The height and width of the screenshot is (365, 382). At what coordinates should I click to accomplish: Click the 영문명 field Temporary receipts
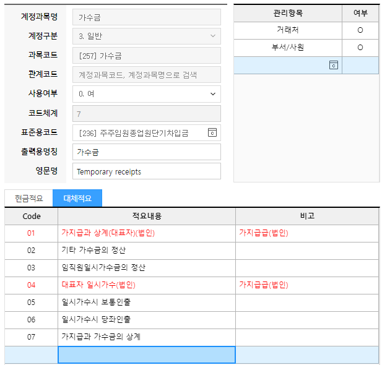[147, 171]
